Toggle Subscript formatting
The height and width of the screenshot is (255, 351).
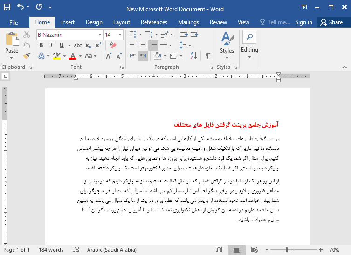pyautogui.click(x=88, y=45)
